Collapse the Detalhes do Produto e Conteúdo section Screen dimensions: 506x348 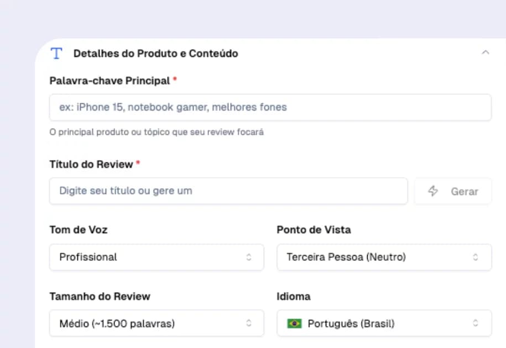point(485,52)
